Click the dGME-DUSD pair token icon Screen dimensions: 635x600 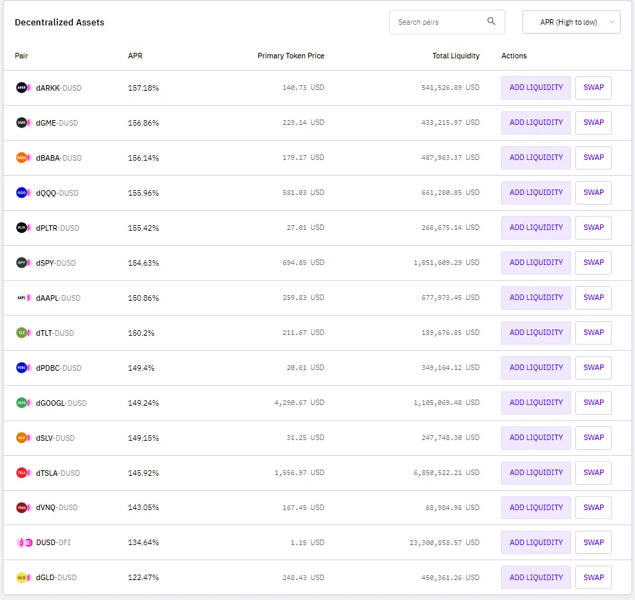24,122
